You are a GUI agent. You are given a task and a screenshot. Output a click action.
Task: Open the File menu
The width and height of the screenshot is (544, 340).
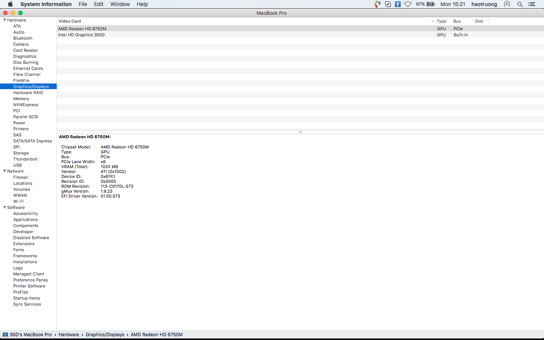tap(83, 4)
